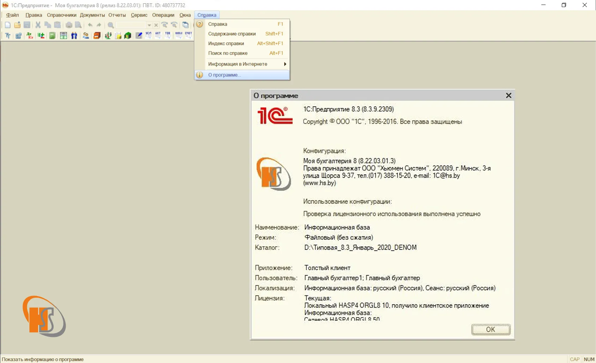Click catalog path 'D:\Типовая_8.3_Январь_2020_DENOM'
The height and width of the screenshot is (363, 596).
(x=360, y=247)
